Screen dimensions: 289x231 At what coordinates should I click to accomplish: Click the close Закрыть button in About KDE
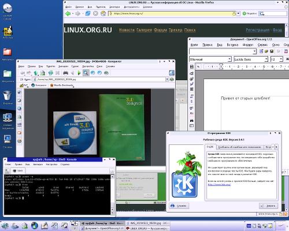coord(268,206)
